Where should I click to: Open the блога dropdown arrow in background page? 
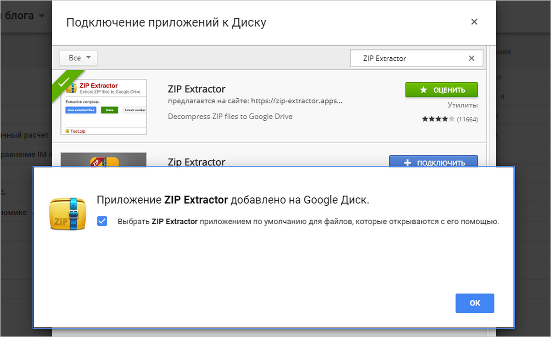point(42,16)
